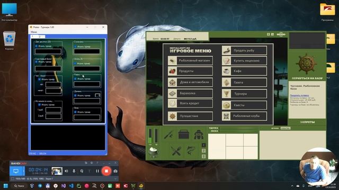Viewport: 339px width, 190px height.
Task: Toggle the Играть турнир checkbox under Веер
Action: (75, 112)
